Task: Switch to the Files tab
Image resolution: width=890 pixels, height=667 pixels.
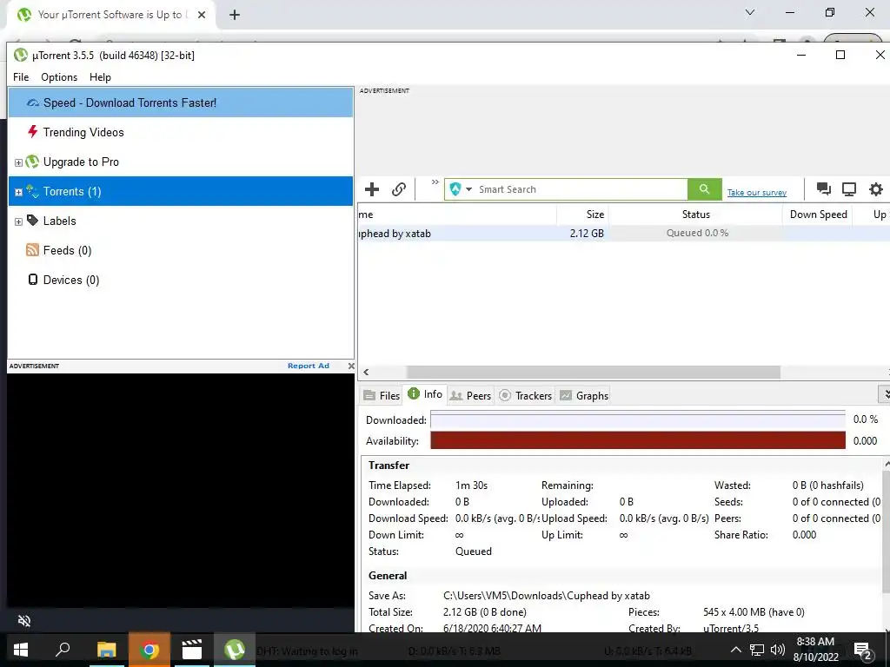Action: [382, 395]
